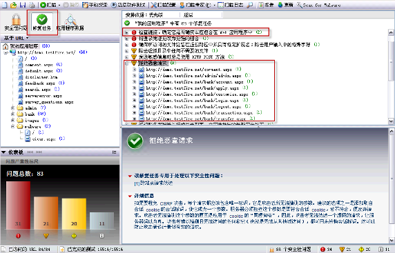Image resolution: width=395 pixels, height=253 pixels.
Task: Select the bank/login.aspx URL task row
Action: pos(193,101)
